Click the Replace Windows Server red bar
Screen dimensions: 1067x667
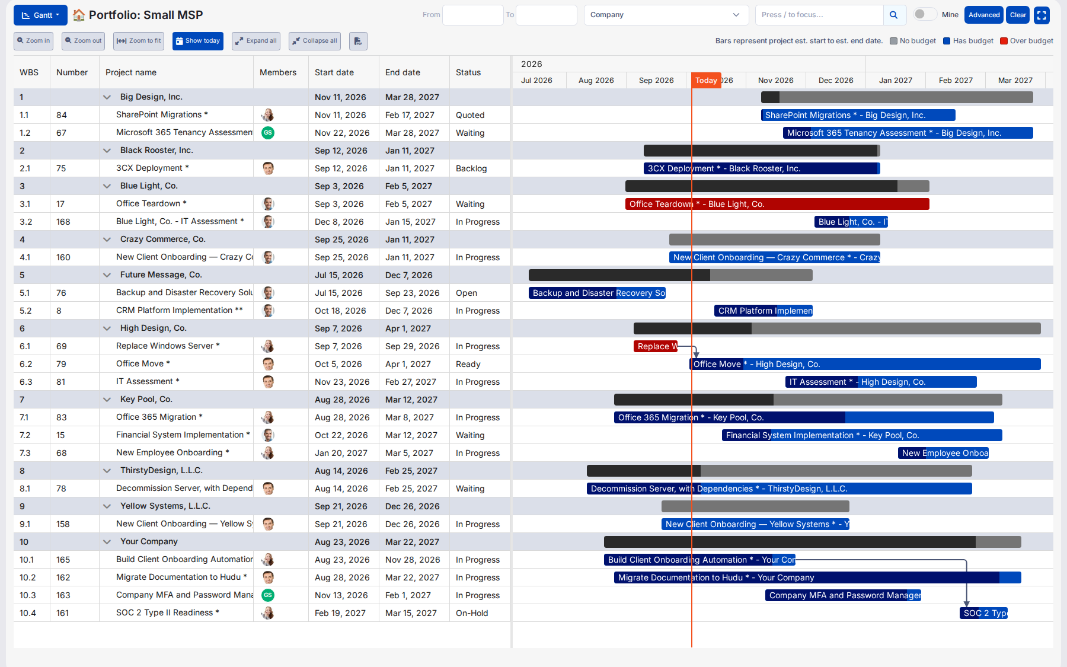pyautogui.click(x=656, y=346)
